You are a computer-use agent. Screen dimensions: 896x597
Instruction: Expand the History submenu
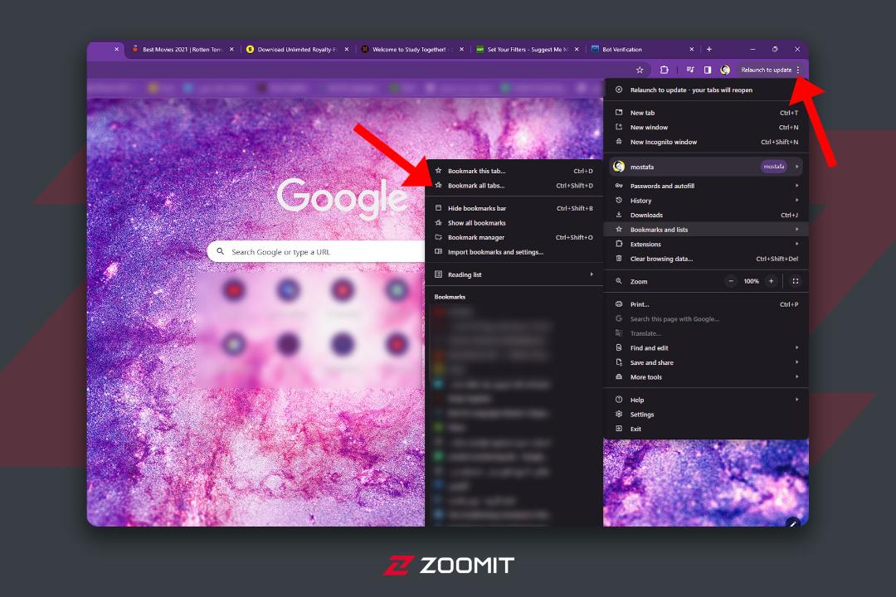tap(706, 201)
